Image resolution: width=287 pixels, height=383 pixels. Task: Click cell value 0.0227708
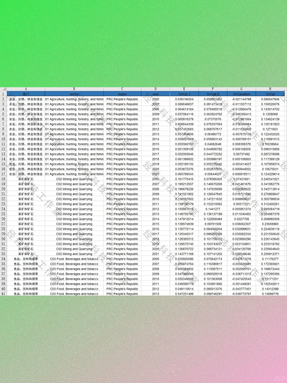[242, 219]
